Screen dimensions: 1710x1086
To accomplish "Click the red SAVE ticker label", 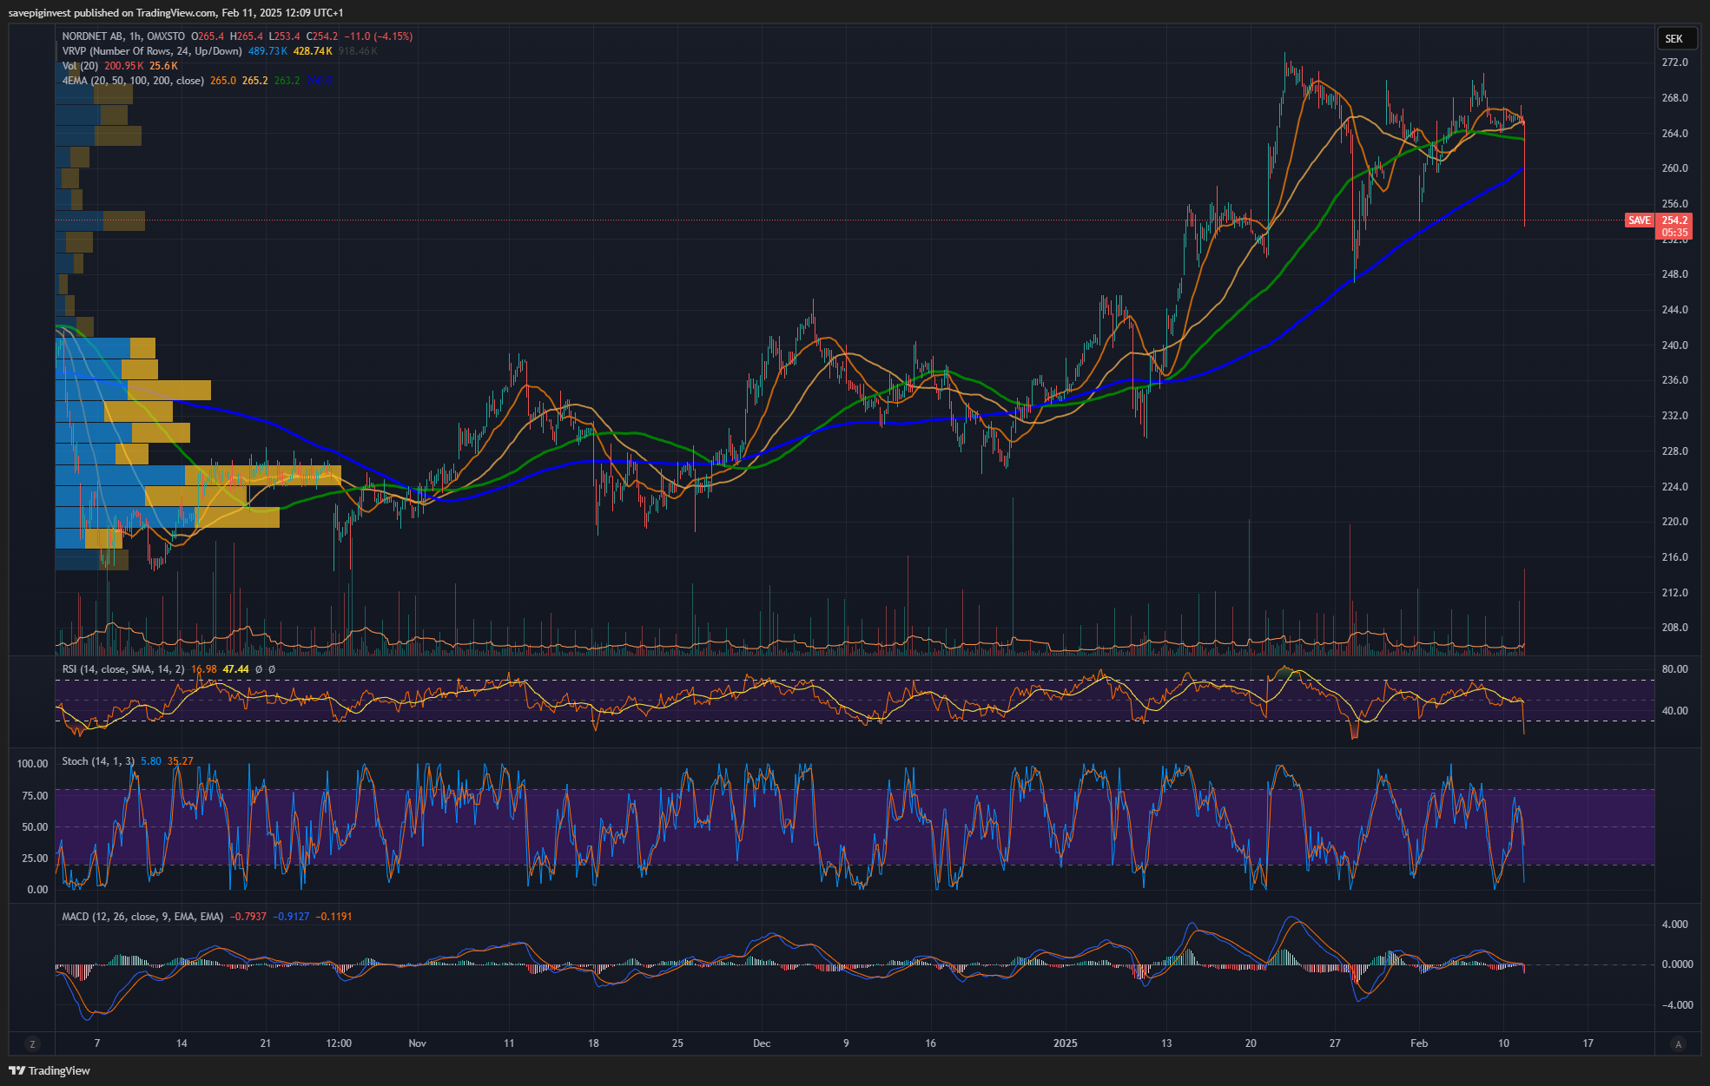I will [1639, 220].
